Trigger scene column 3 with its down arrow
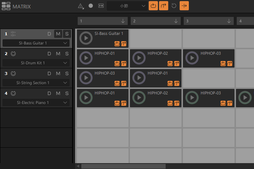This screenshot has height=169, width=254. pyautogui.click(x=229, y=21)
